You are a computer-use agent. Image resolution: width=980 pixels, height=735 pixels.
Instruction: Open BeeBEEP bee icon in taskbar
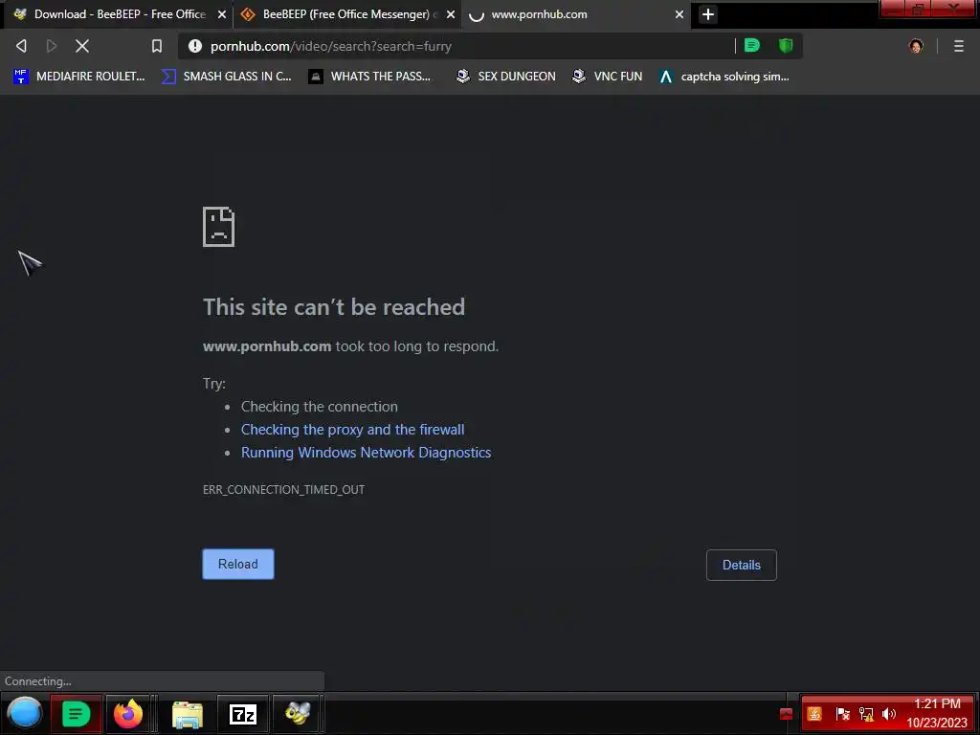pyautogui.click(x=297, y=713)
